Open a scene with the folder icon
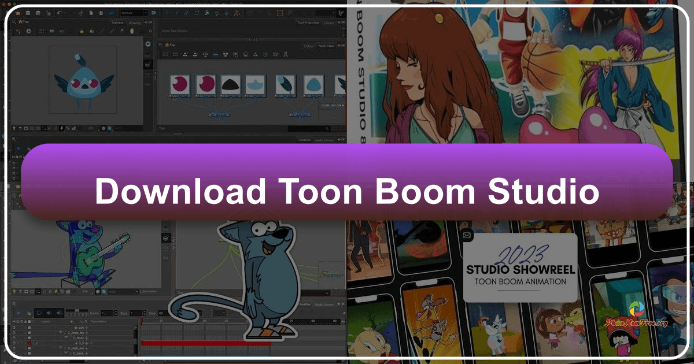The width and height of the screenshot is (694, 364). (x=19, y=12)
